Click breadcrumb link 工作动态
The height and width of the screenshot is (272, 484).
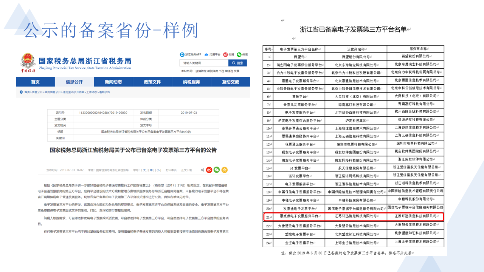[92, 92]
